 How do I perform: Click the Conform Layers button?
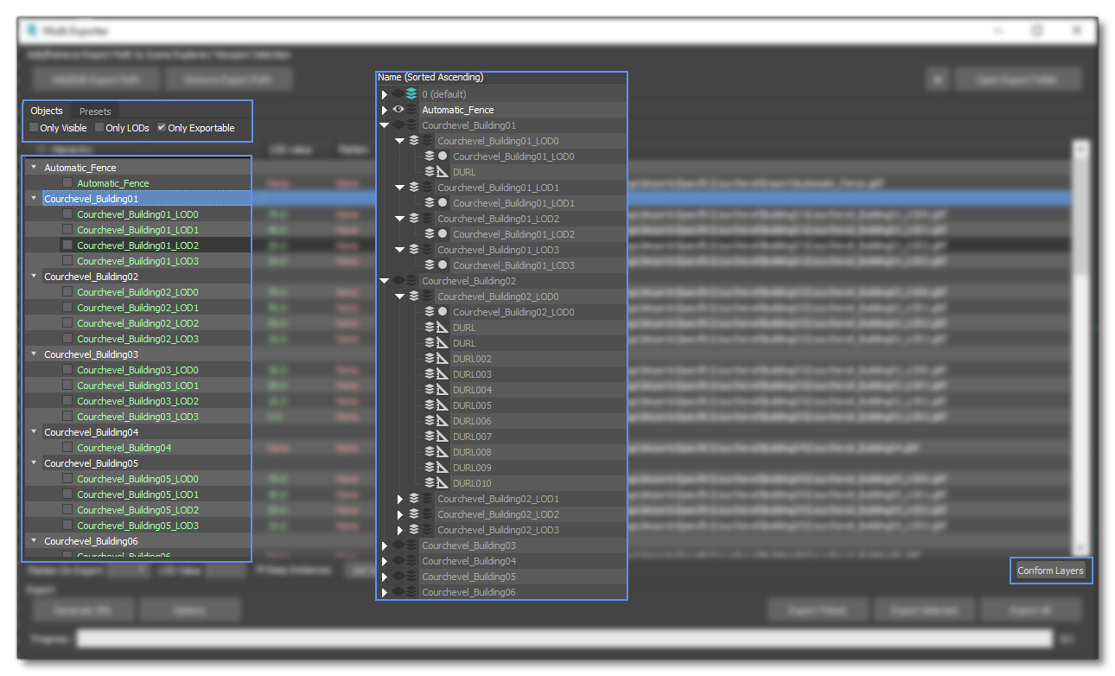(x=1050, y=571)
